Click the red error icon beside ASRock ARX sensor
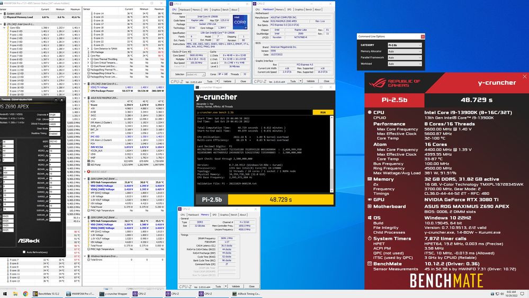This screenshot has width=529, height=298. coord(89,172)
